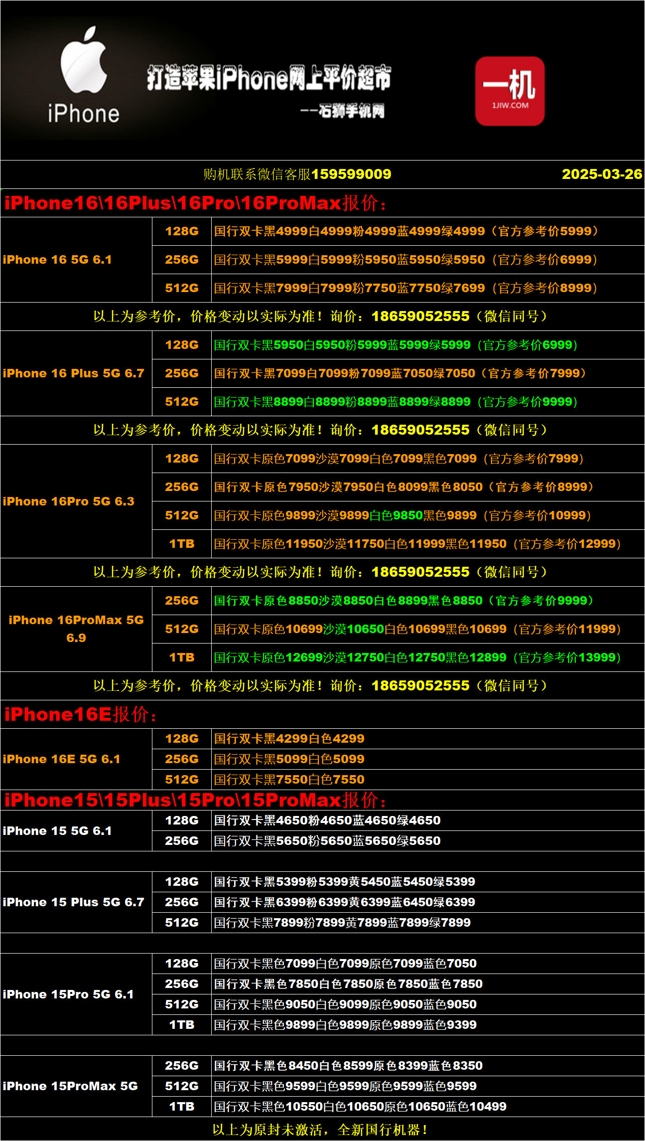The width and height of the screenshot is (645, 1141).
Task: Click WeChat service number 159599009
Action: pos(351,174)
